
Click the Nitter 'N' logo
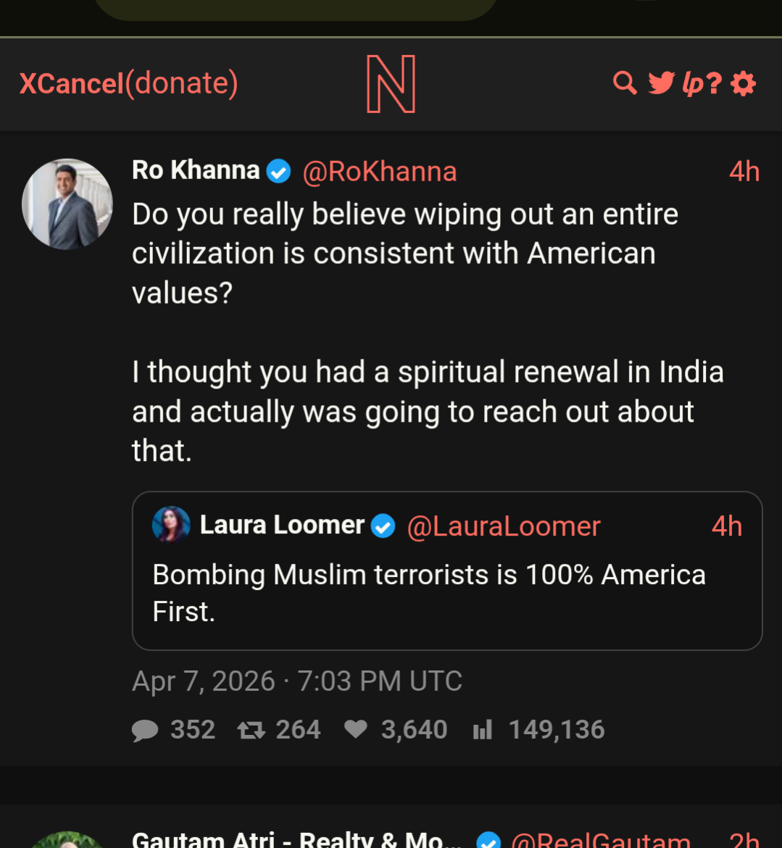[391, 84]
